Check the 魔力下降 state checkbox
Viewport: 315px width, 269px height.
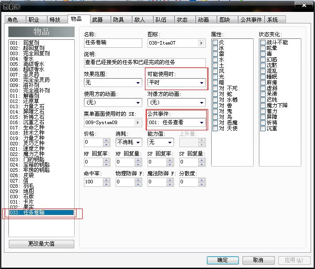click(x=263, y=106)
